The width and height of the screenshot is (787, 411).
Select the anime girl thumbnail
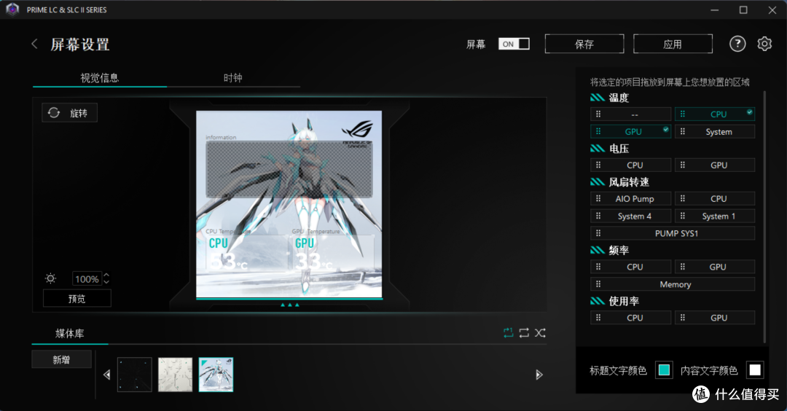pyautogui.click(x=216, y=375)
